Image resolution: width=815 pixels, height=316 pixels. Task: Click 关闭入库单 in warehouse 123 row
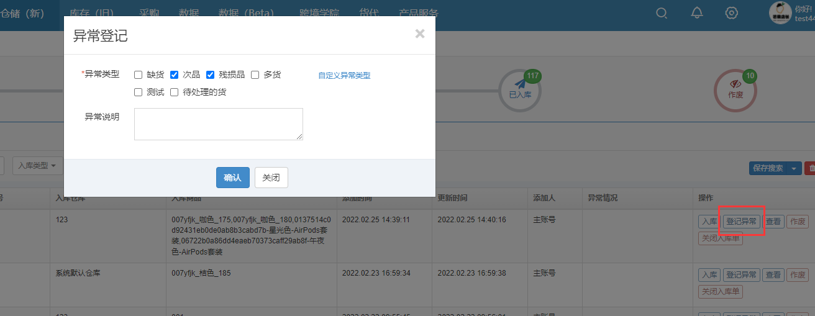[721, 238]
